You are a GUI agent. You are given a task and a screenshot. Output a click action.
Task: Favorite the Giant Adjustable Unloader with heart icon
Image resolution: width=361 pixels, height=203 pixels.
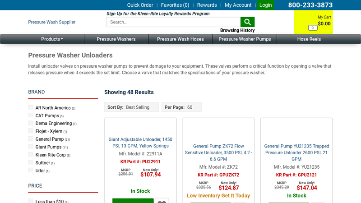click(x=162, y=201)
